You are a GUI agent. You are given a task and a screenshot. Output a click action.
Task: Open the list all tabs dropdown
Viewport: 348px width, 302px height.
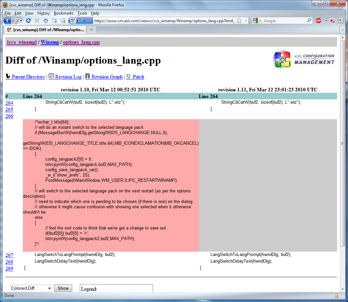[343, 30]
